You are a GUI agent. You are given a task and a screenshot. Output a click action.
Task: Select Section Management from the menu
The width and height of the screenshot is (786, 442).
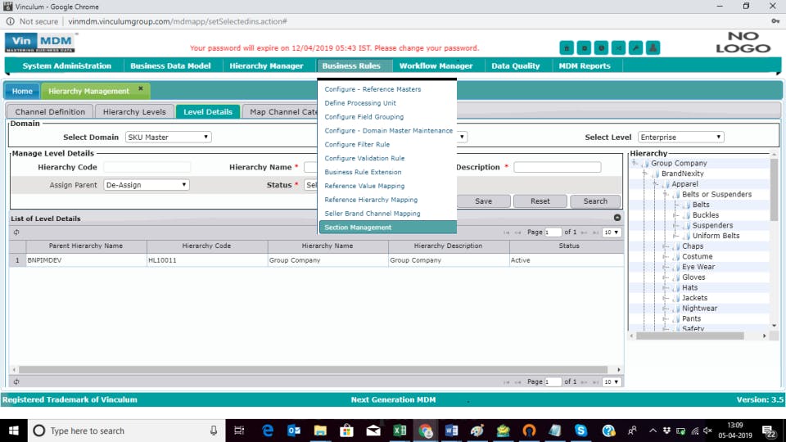[387, 228]
